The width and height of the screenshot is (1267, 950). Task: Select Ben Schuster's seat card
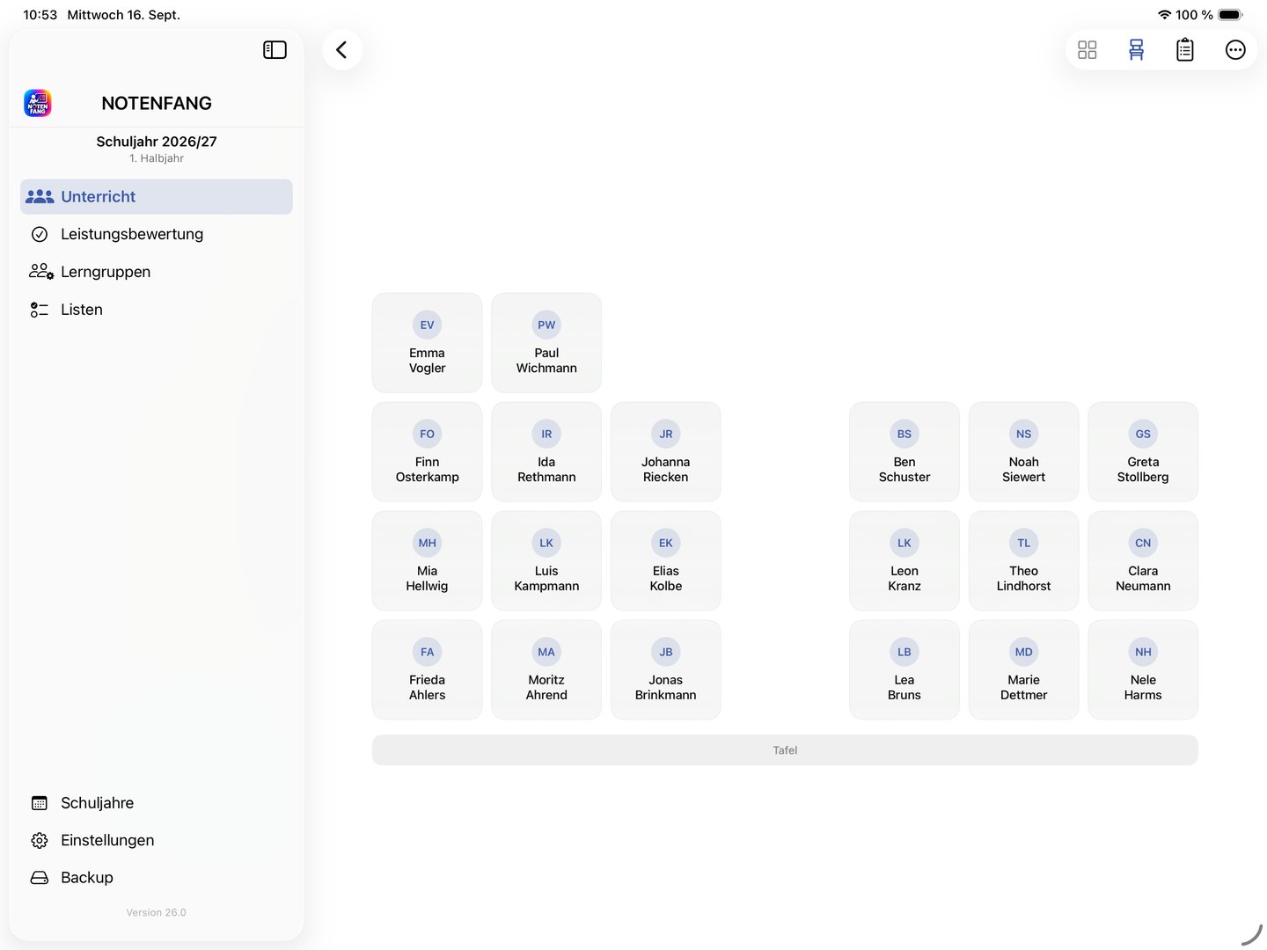tap(904, 452)
